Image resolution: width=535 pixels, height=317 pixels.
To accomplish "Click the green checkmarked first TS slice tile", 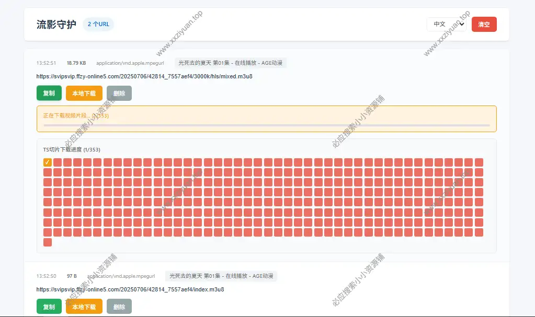I will pos(48,162).
